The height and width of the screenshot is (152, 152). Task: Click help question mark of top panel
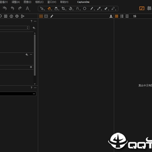click(x=31, y=21)
